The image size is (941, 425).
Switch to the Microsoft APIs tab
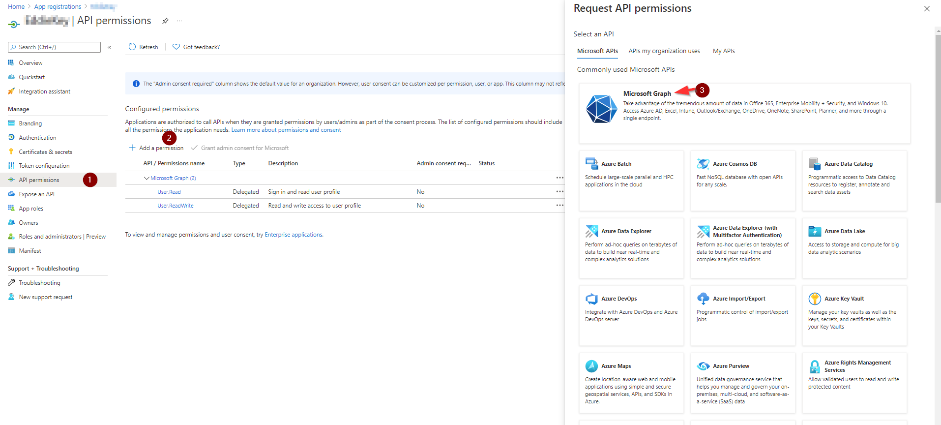597,51
